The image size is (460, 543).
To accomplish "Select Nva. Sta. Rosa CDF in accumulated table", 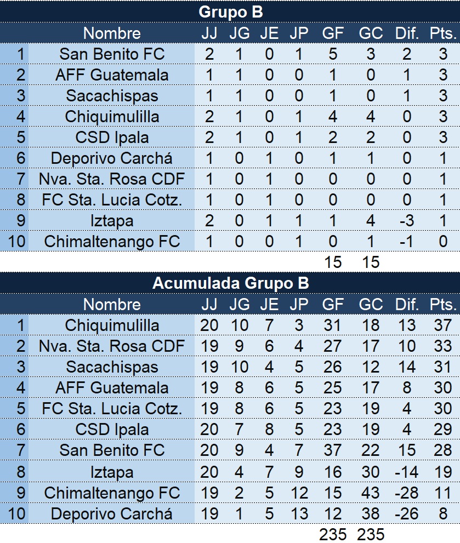I will tap(112, 346).
